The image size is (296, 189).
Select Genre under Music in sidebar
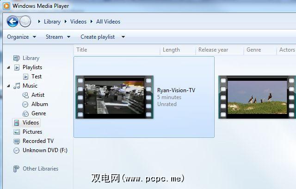coord(39,113)
